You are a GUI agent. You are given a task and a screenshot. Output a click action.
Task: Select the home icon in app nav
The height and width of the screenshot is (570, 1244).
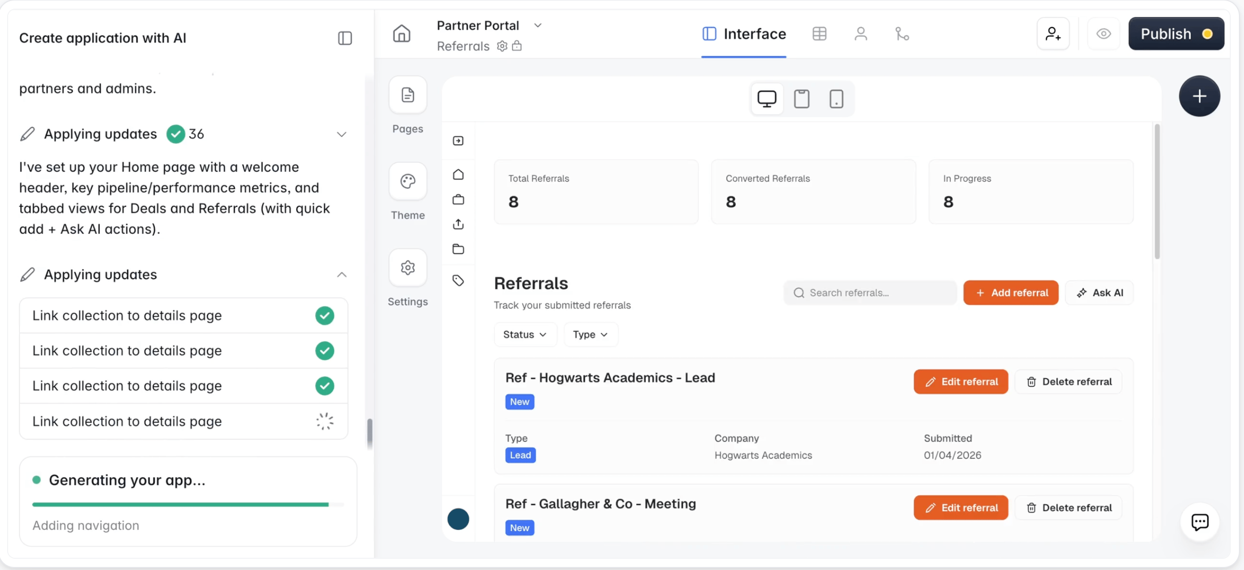point(458,175)
